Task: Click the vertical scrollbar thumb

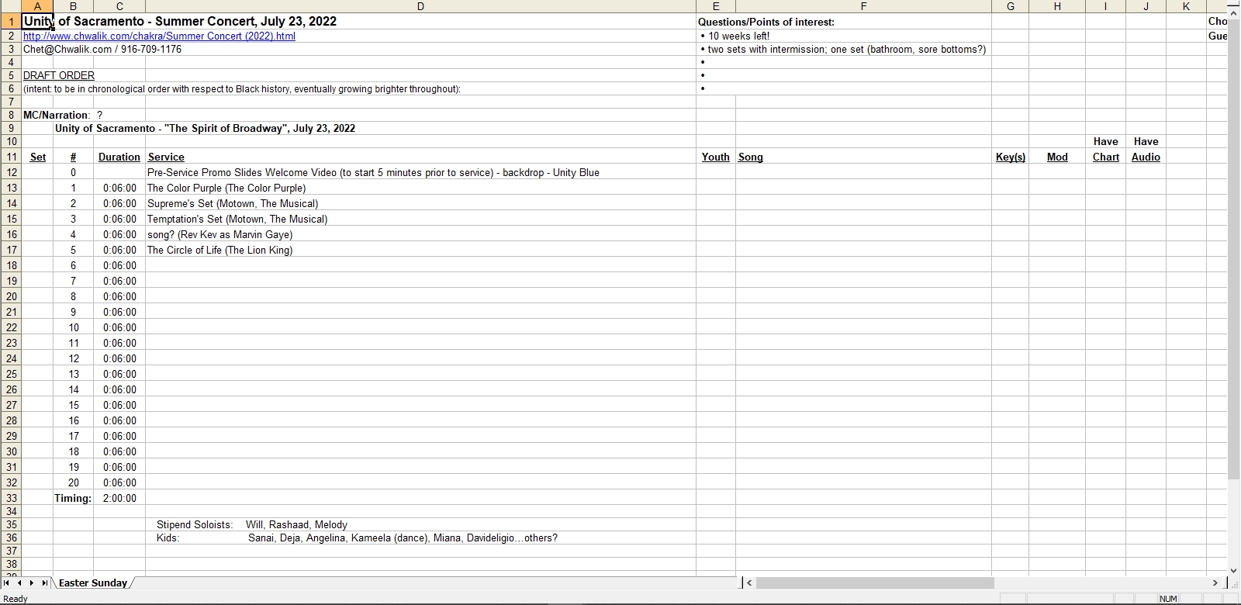Action: point(1233,250)
